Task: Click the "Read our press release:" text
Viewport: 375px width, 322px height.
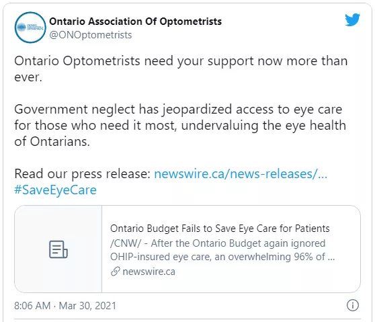Action: (x=82, y=173)
